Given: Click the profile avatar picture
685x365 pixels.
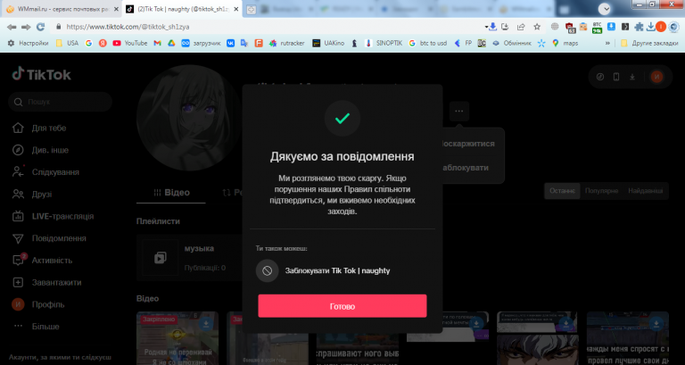Looking at the screenshot, I should tap(189, 118).
